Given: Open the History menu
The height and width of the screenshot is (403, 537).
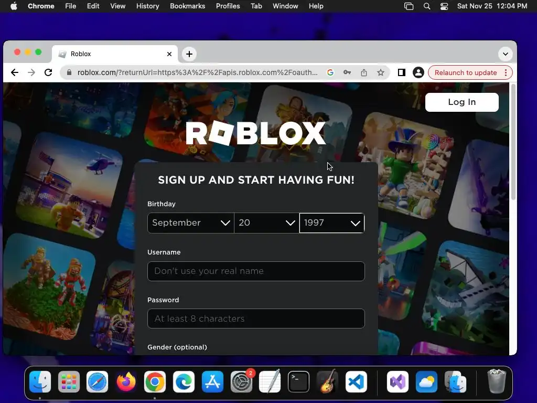Looking at the screenshot, I should (x=147, y=6).
